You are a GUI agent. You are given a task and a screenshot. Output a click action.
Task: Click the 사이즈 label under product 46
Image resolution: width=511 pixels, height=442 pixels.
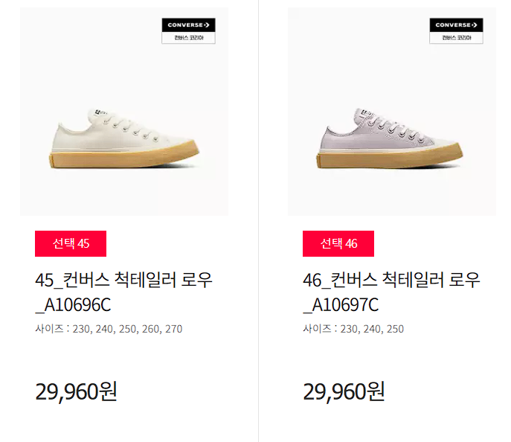pyautogui.click(x=317, y=329)
